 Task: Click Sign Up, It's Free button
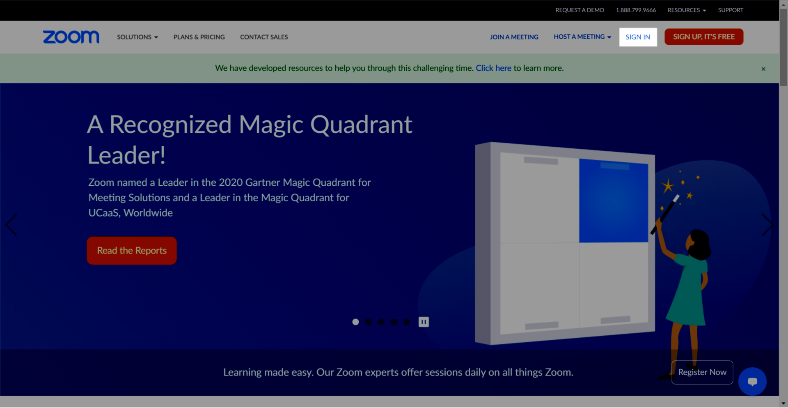click(704, 37)
